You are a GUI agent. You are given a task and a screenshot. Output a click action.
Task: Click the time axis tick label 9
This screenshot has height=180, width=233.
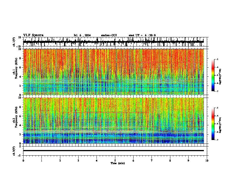pyautogui.click(x=188, y=161)
